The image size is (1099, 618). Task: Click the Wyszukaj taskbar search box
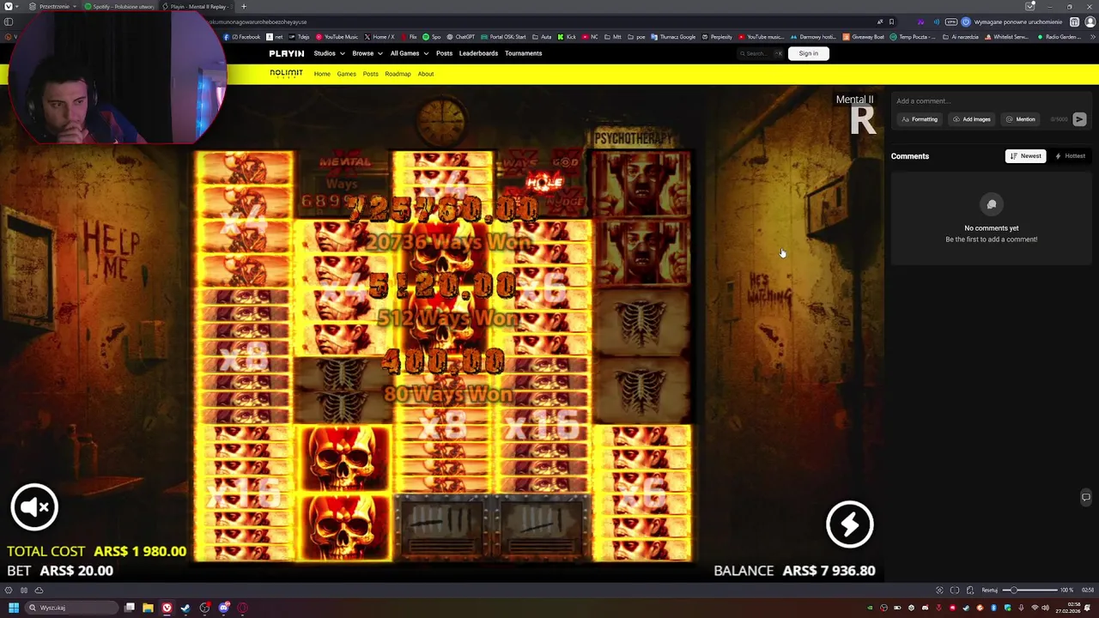pos(71,608)
